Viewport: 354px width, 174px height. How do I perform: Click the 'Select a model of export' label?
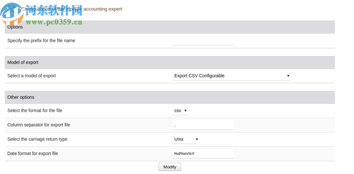click(x=32, y=76)
